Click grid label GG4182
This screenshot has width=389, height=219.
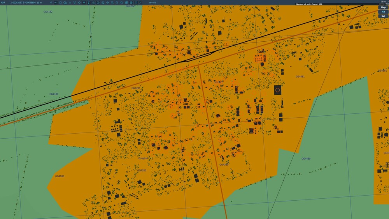[x=48, y=12]
